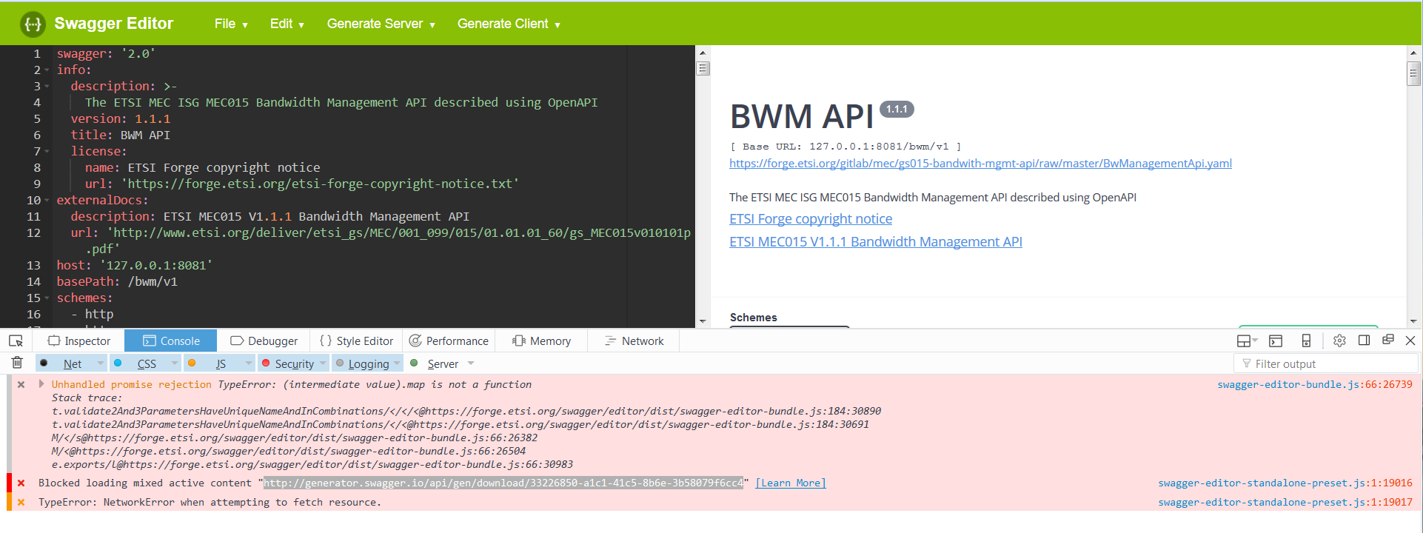Open source link swagger-editor-standalone-preset.js:1:19016

1285,483
